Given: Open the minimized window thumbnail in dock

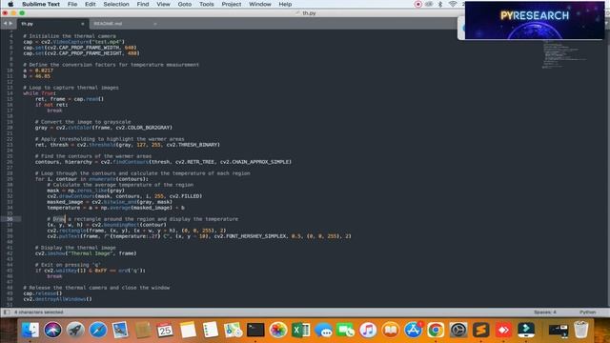Looking at the screenshot, I should (559, 331).
